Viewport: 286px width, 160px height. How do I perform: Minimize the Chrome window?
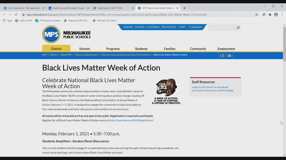click(x=265, y=6)
